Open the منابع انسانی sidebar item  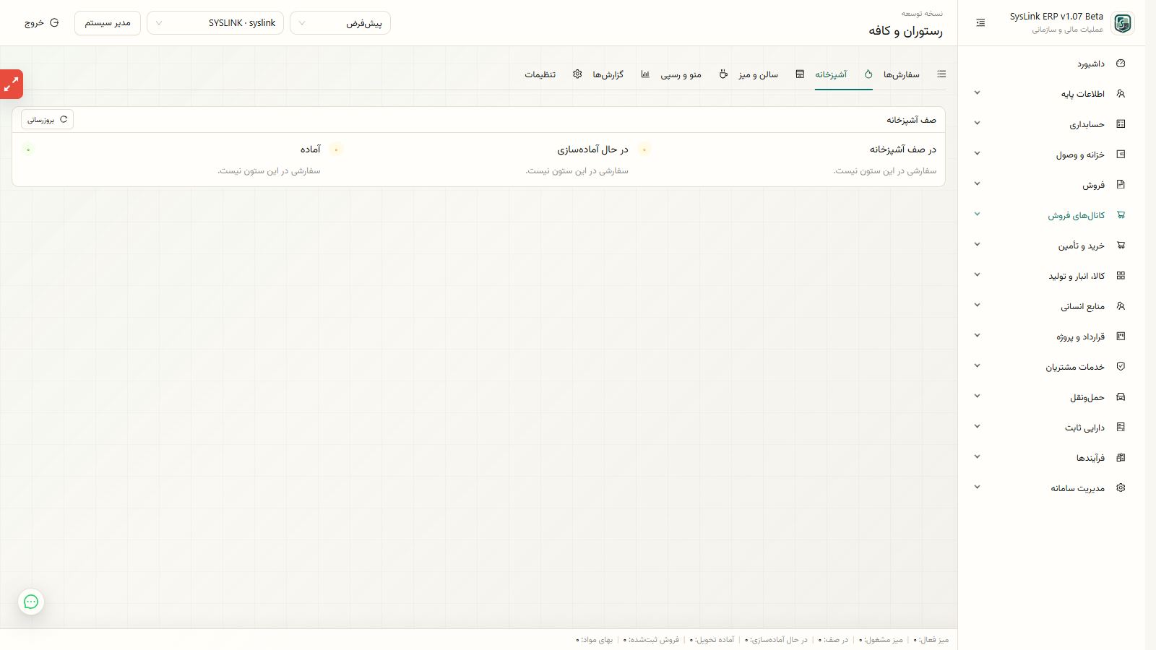tap(1052, 306)
